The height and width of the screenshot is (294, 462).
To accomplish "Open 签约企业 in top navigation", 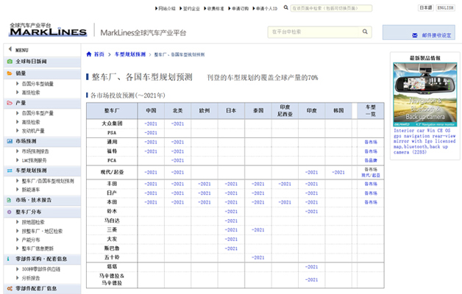I will [190, 9].
